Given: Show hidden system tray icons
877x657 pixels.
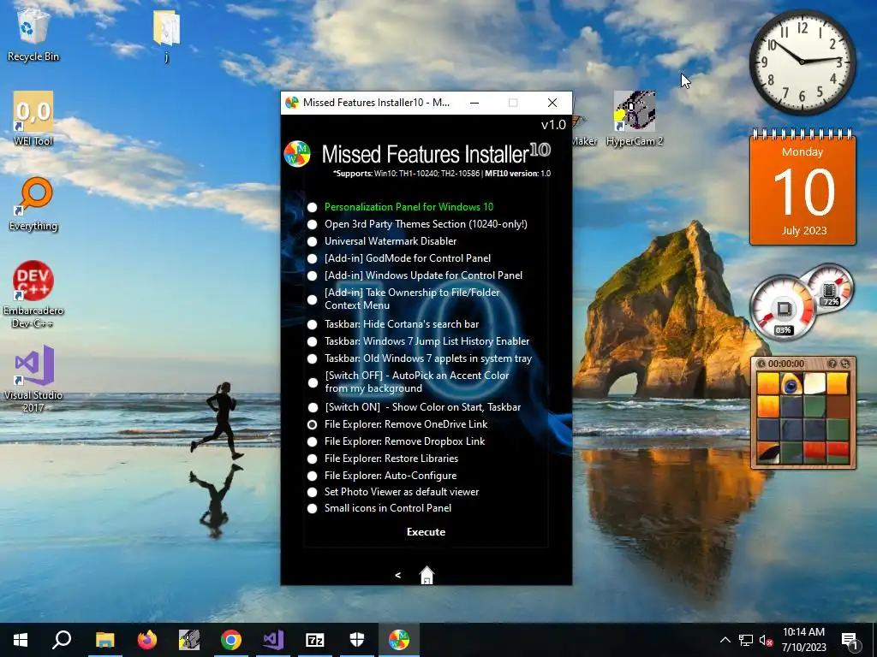Looking at the screenshot, I should pyautogui.click(x=725, y=640).
